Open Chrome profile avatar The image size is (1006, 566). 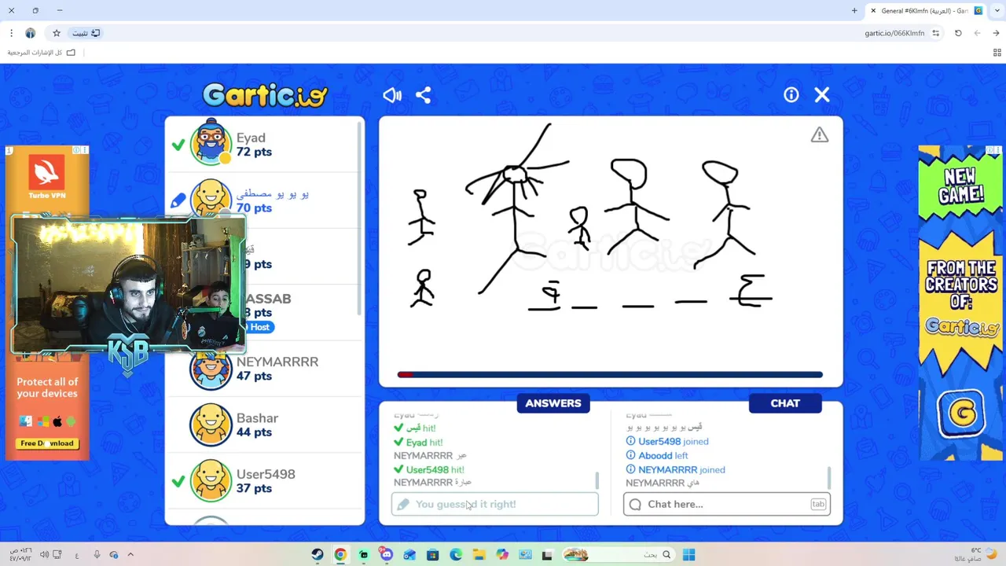tap(30, 33)
